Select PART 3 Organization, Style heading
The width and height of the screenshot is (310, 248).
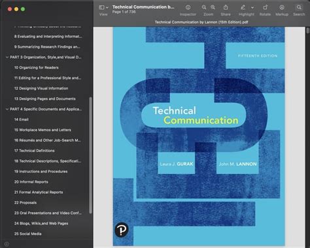[x=46, y=57]
